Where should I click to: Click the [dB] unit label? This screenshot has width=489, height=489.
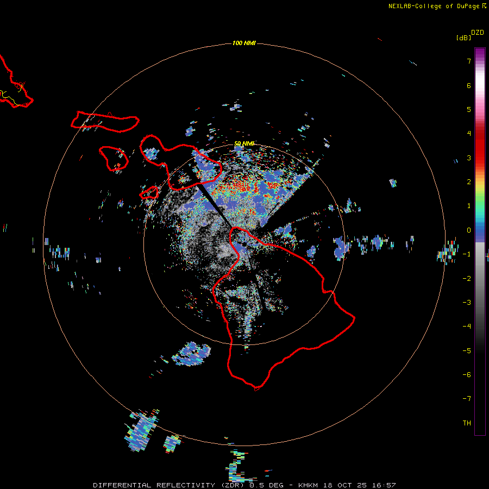[x=463, y=37]
